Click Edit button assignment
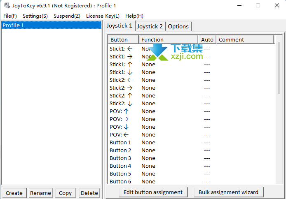 tap(153, 192)
